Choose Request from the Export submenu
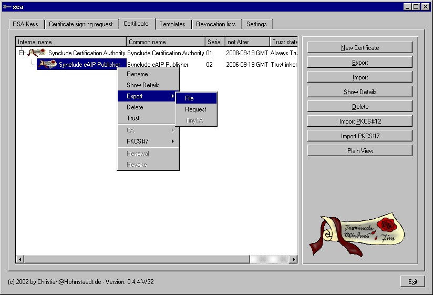The image size is (433, 295). [195, 109]
